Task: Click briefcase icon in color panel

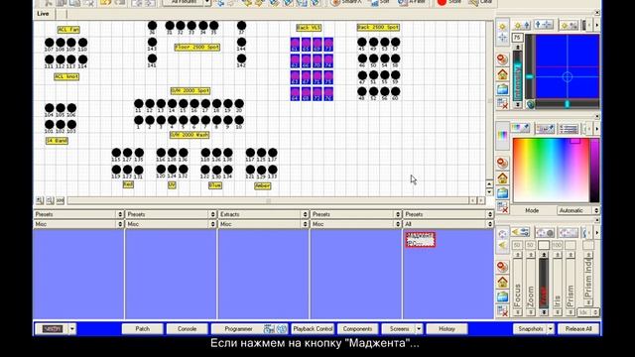Action: click(x=503, y=192)
